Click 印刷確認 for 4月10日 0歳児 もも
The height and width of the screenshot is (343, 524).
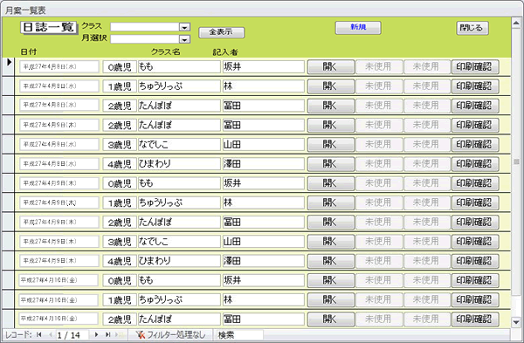475,280
